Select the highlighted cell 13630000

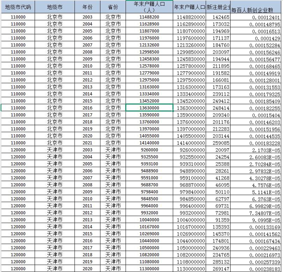149,108
